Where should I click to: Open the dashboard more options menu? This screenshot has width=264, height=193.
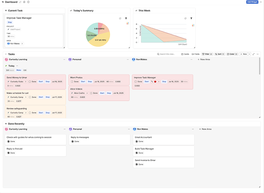(261, 2)
